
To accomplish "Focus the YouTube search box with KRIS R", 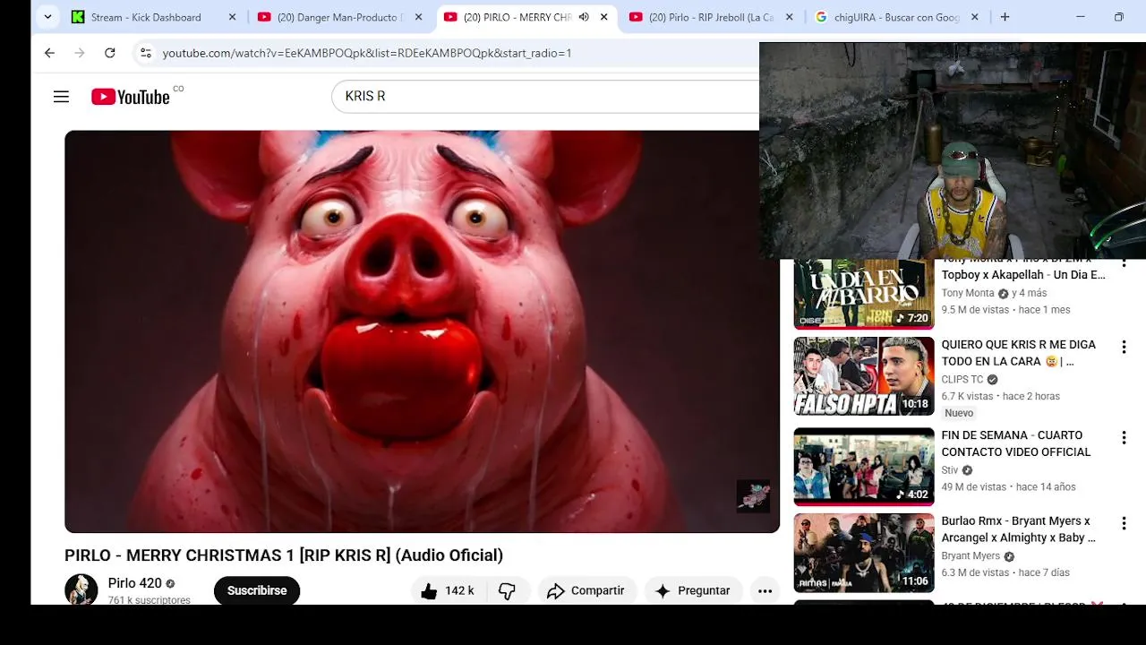I will tap(544, 96).
